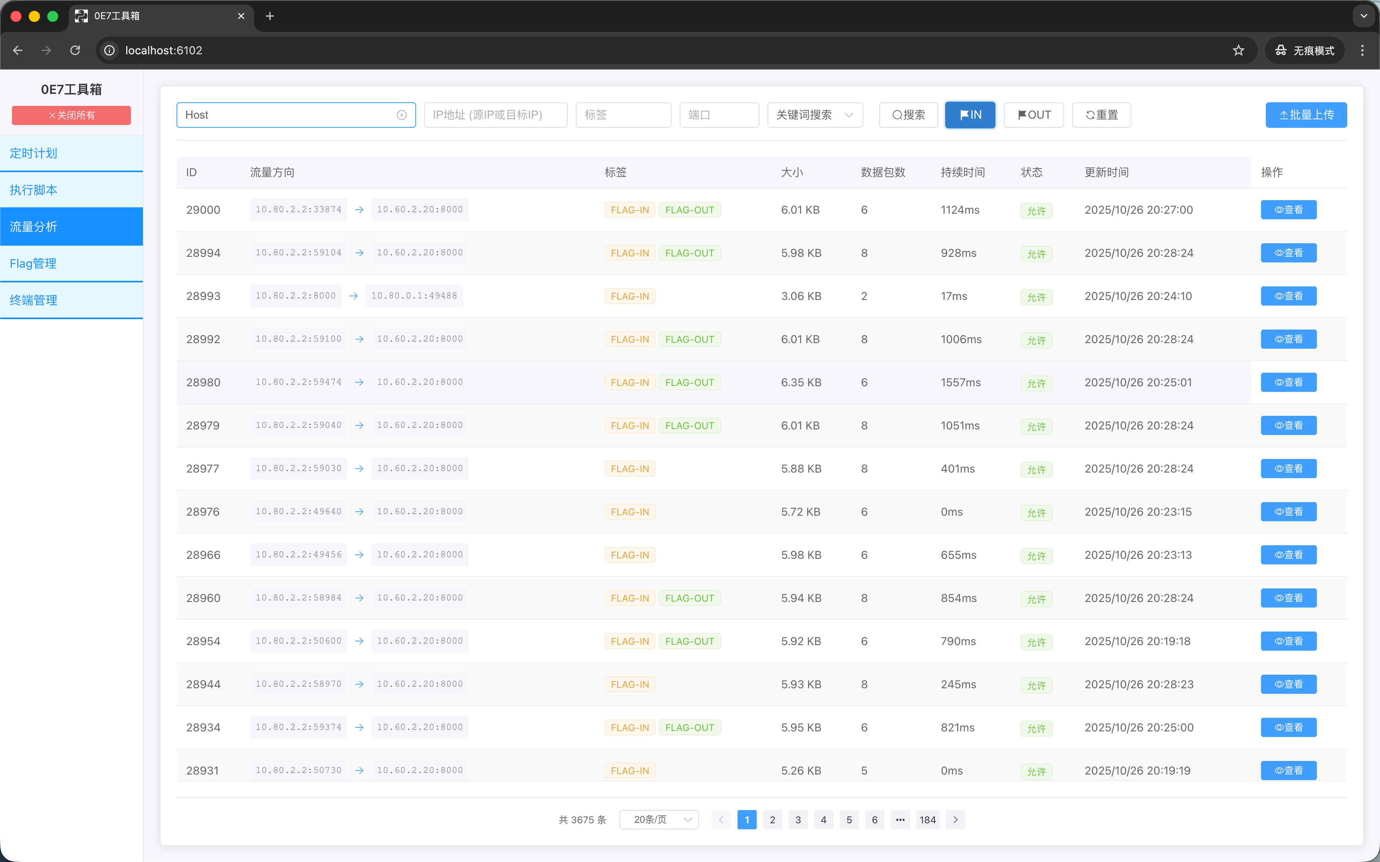The height and width of the screenshot is (862, 1380).
Task: Go to next page of results
Action: coord(956,819)
